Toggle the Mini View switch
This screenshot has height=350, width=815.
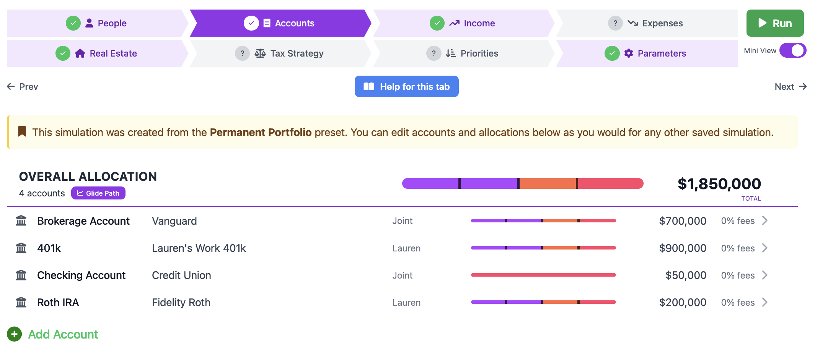pos(793,50)
